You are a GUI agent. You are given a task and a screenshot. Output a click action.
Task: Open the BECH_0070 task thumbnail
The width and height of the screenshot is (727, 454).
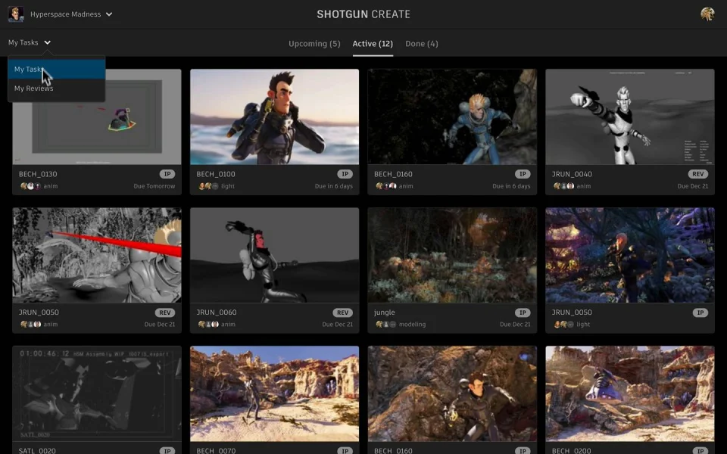pos(274,393)
